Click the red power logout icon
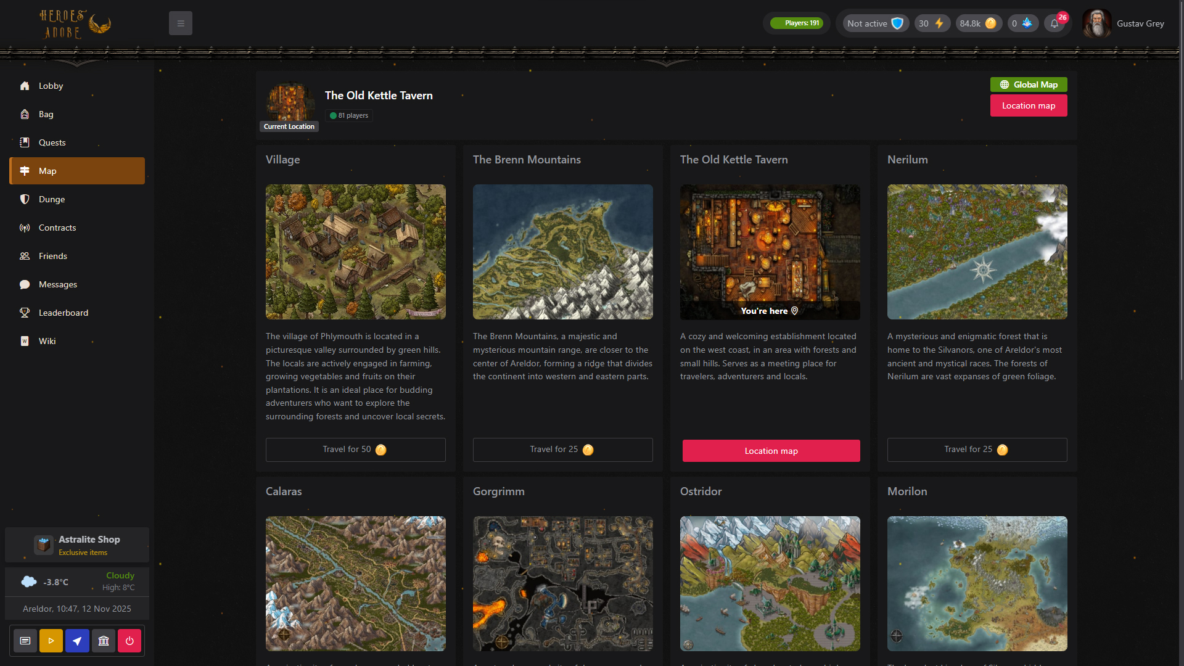The height and width of the screenshot is (666, 1184). coord(129,641)
